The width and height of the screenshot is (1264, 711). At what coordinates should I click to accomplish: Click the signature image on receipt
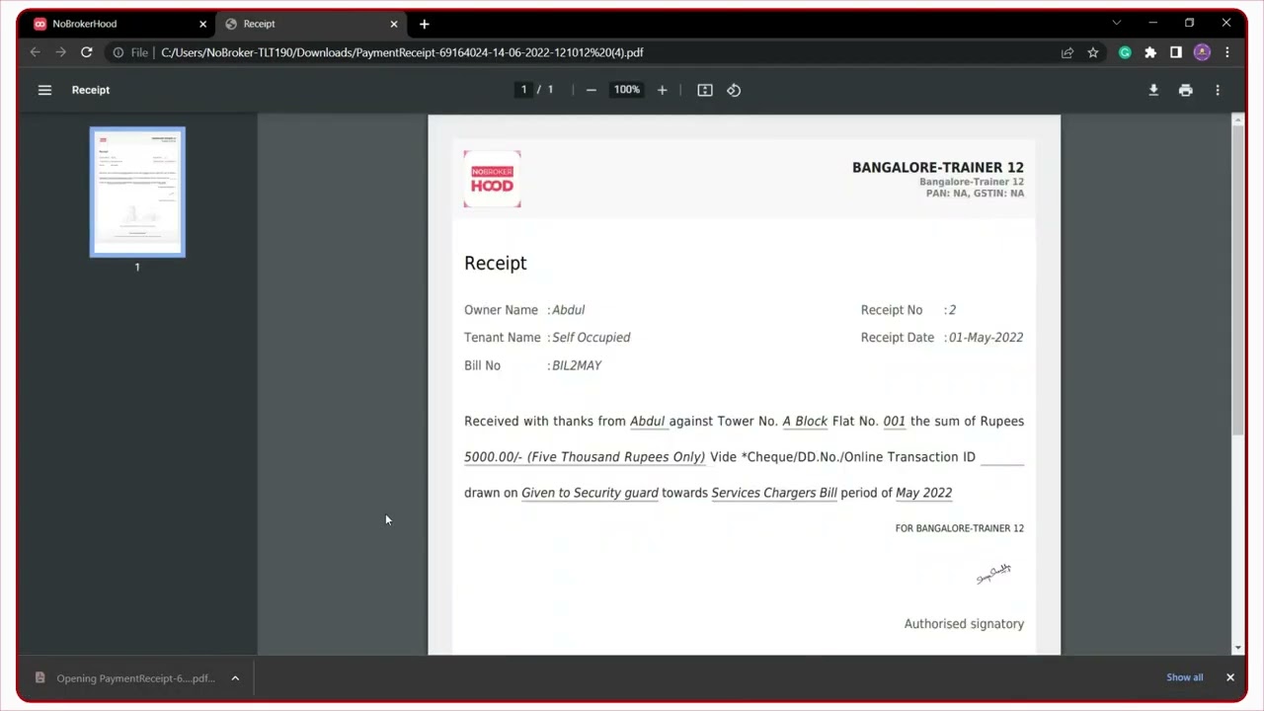[x=993, y=574]
